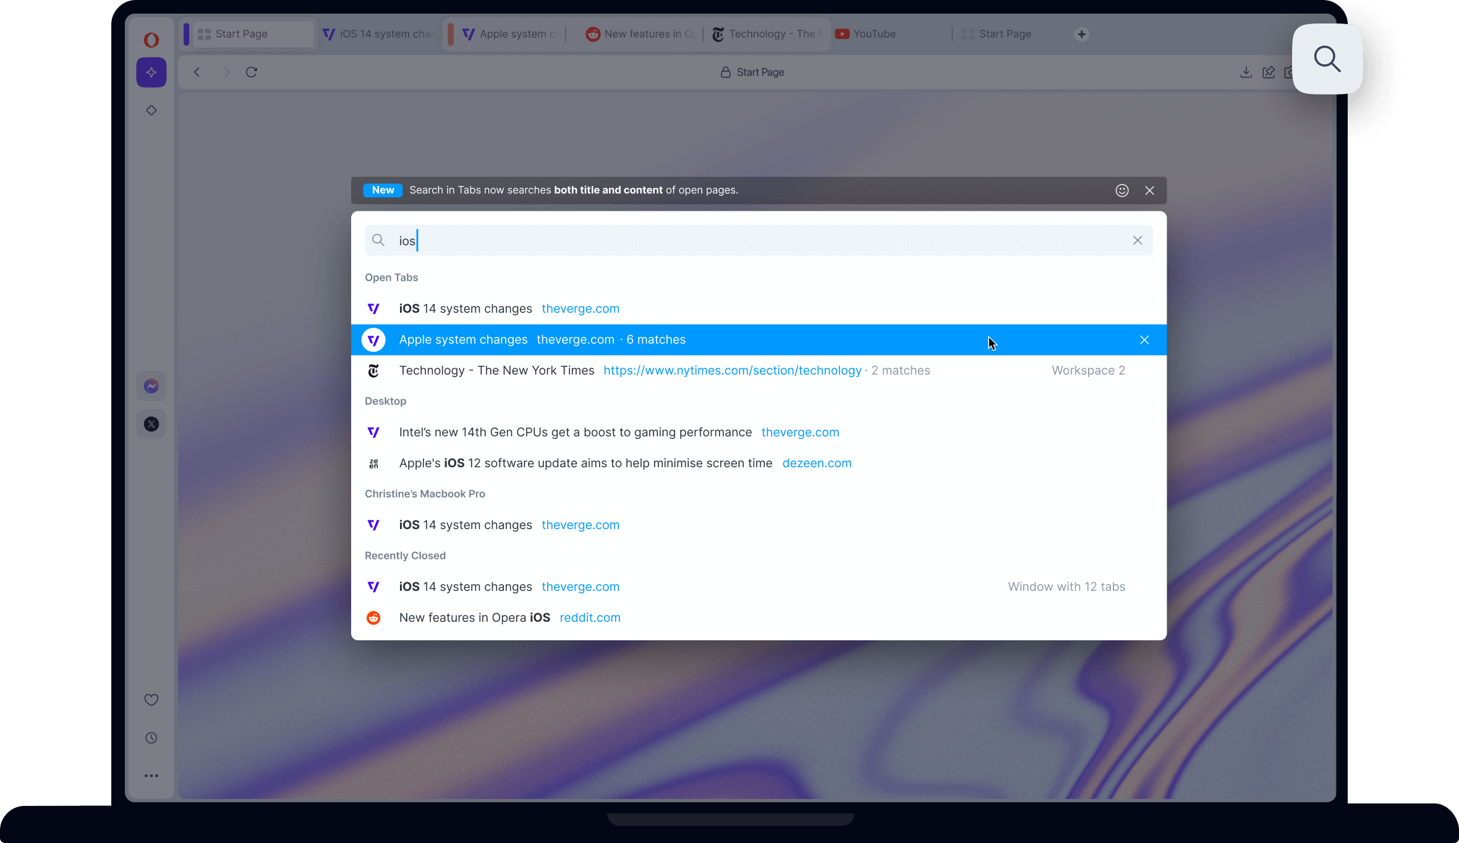
Task: Select the iOS 14 system changes tab
Action: pyautogui.click(x=466, y=308)
